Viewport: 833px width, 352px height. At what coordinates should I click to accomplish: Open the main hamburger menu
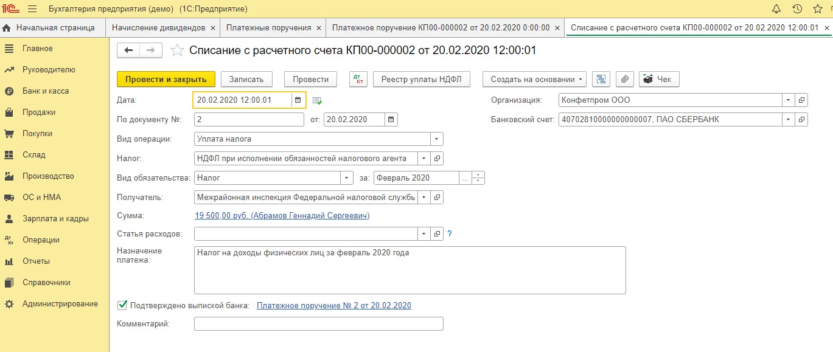(x=32, y=9)
